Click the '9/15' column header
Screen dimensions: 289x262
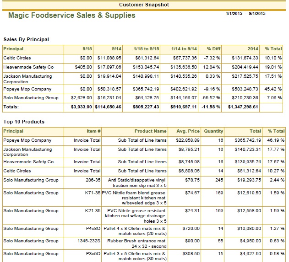coord(87,49)
